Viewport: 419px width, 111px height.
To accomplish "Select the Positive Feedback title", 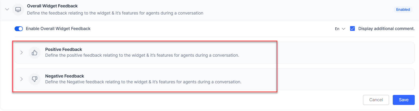I will [x=64, y=49].
